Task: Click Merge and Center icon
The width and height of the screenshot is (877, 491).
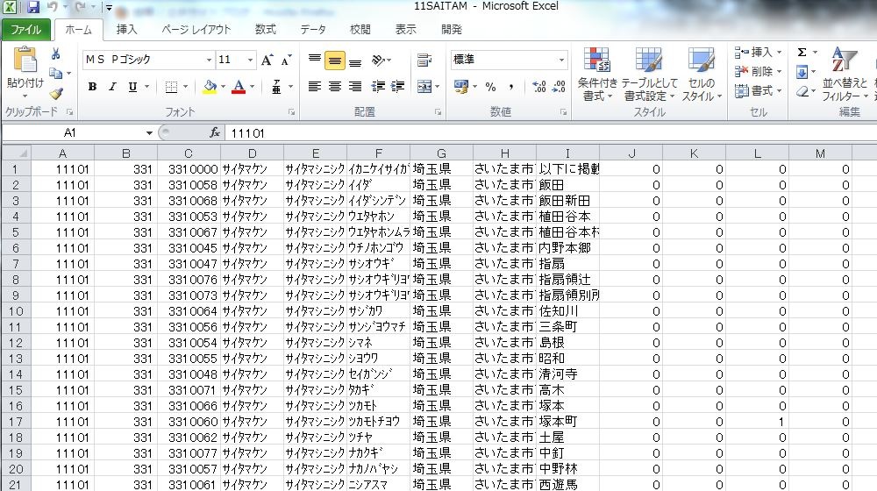Action: [x=424, y=87]
